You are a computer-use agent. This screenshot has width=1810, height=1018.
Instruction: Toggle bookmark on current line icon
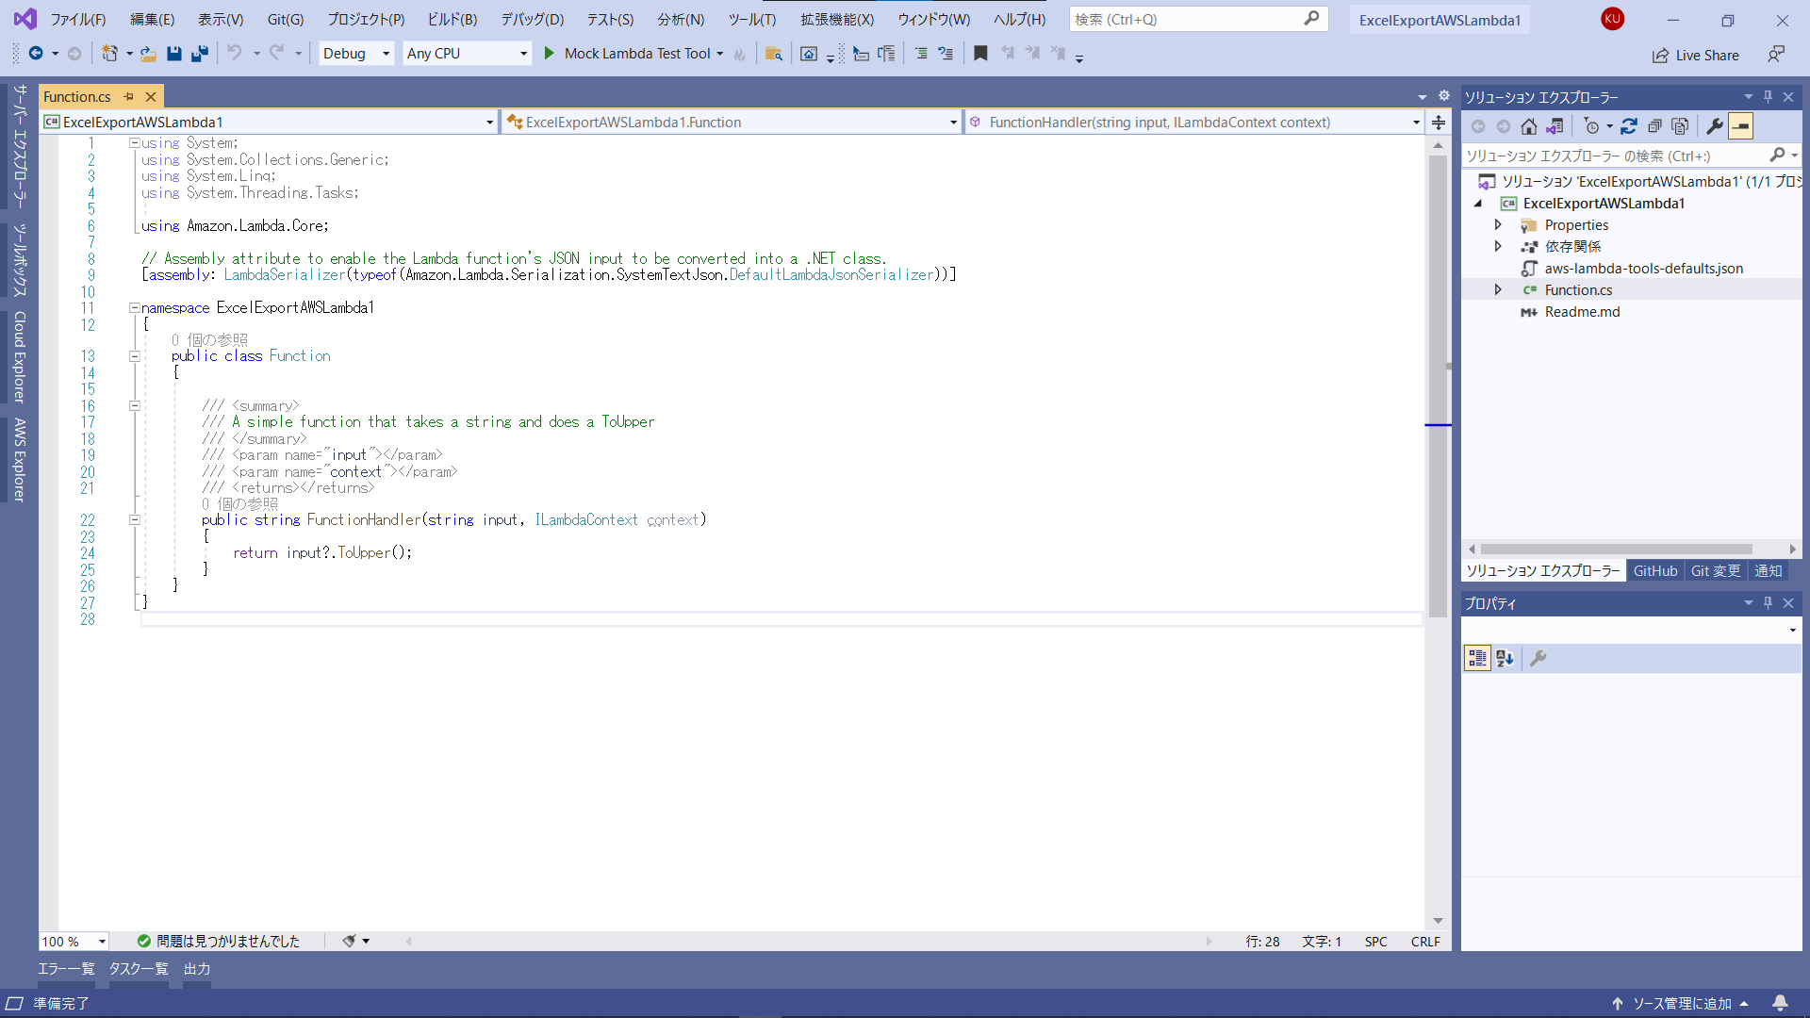[x=980, y=54]
